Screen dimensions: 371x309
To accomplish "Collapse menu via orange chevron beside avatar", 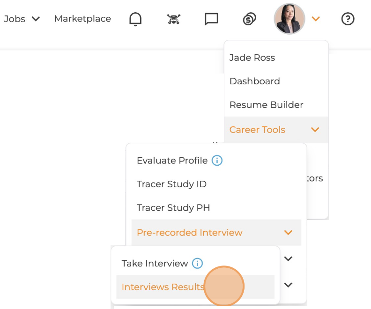I will coord(316,19).
